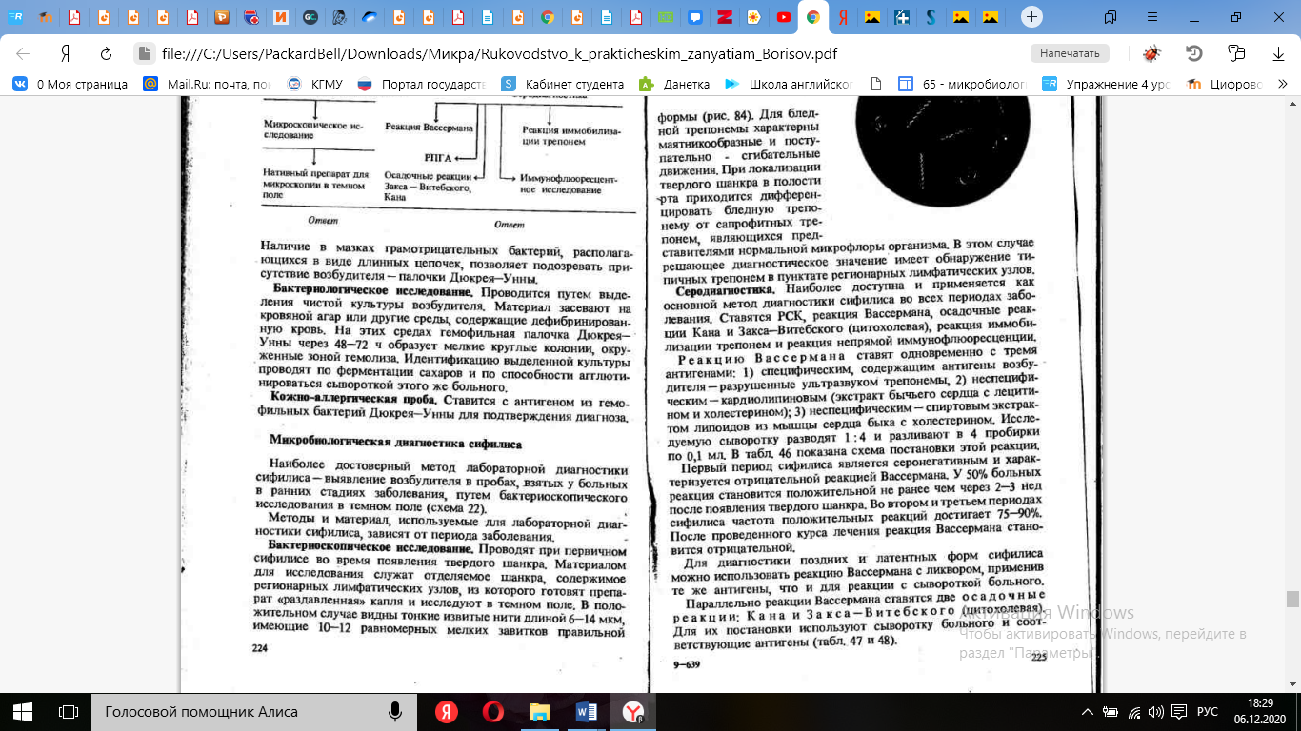Click the vertical scrollbar thumb of the PDF
The height and width of the screenshot is (731, 1301).
(1292, 599)
